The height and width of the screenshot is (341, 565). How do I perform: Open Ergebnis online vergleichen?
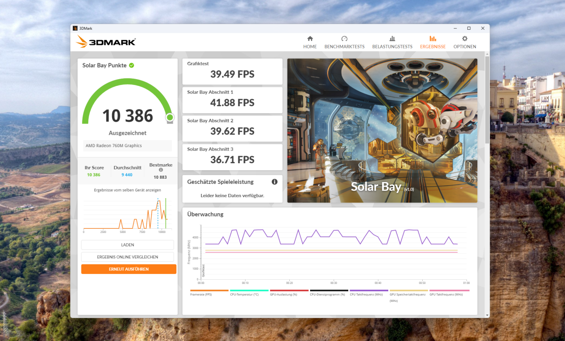coord(127,257)
